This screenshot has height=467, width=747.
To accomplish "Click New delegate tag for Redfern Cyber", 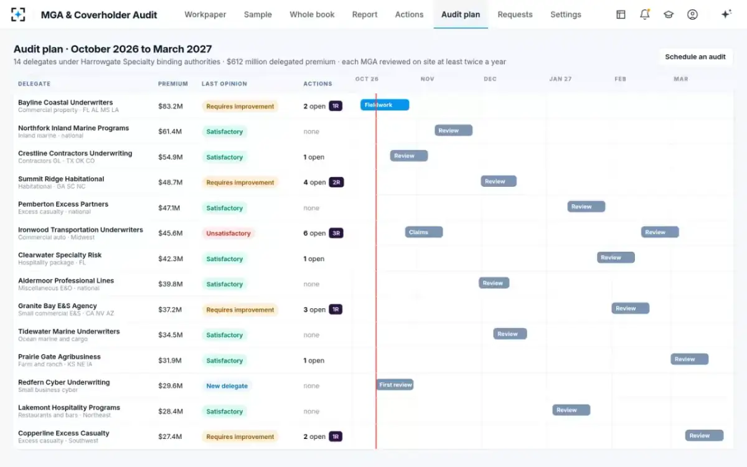I will tap(227, 386).
